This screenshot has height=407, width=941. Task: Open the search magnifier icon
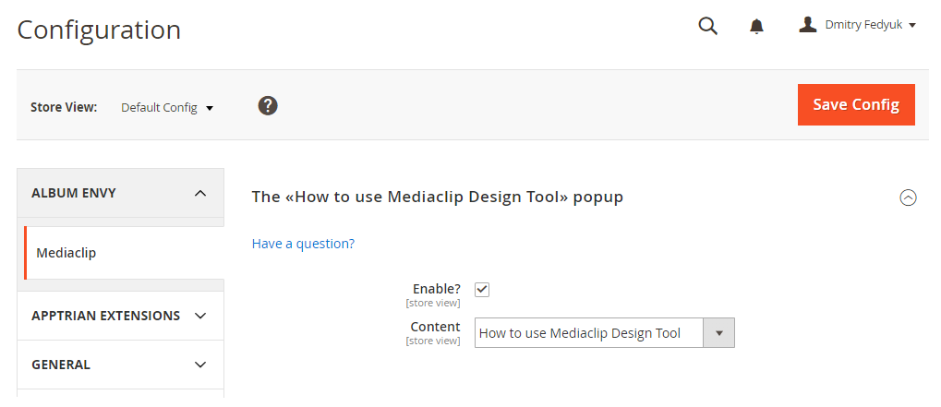[707, 26]
